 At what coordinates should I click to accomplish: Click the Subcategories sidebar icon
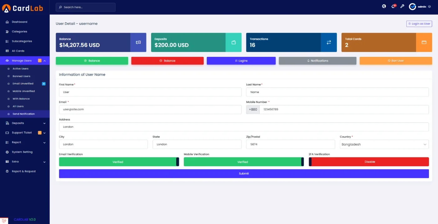[x=7, y=41]
